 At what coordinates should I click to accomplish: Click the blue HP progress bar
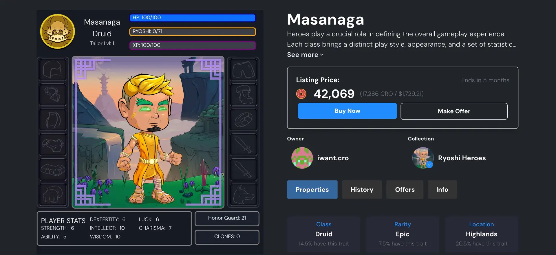click(x=193, y=18)
